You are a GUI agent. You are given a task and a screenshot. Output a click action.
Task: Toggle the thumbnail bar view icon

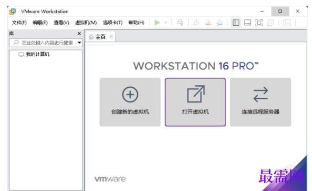[247, 23]
